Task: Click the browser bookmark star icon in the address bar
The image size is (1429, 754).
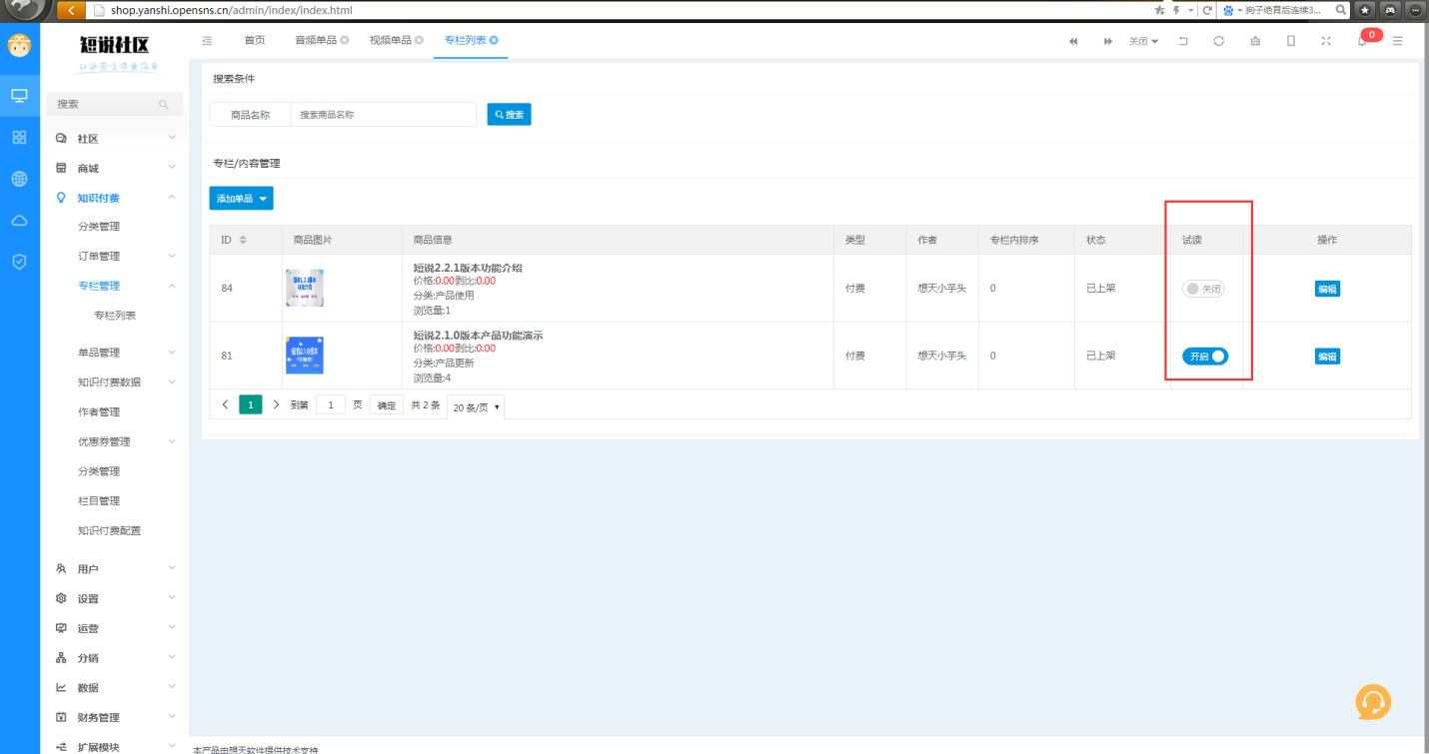Action: 1159,10
